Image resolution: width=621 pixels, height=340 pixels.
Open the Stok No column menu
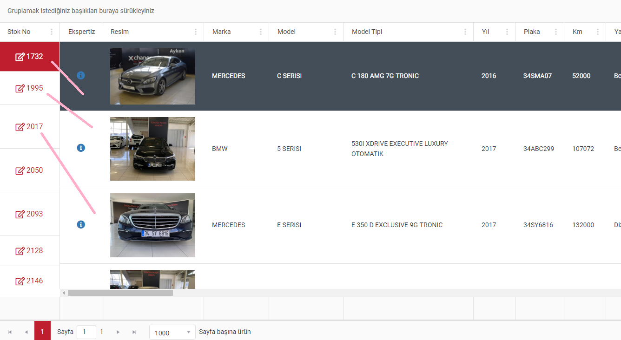(x=52, y=32)
